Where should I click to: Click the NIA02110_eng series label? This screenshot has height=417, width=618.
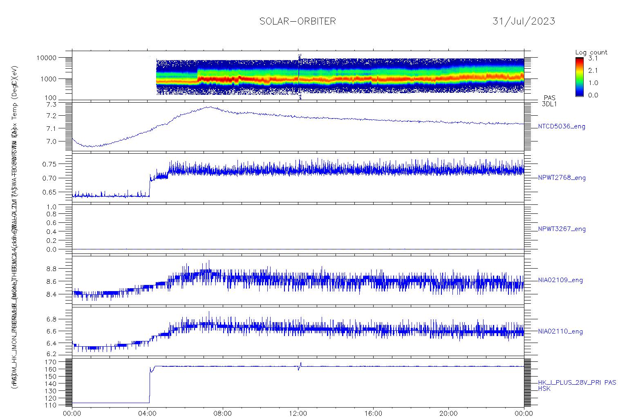(x=560, y=332)
